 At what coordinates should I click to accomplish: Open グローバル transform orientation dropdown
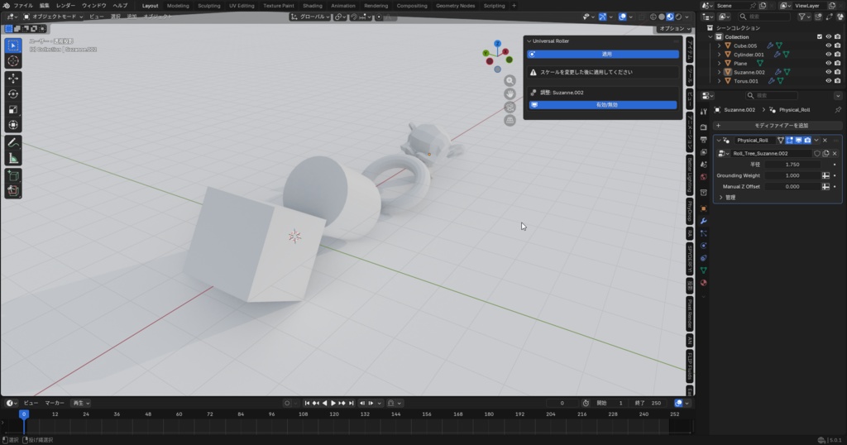310,17
